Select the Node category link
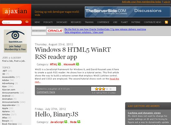The height and width of the screenshot is (125, 171). pos(73,122)
